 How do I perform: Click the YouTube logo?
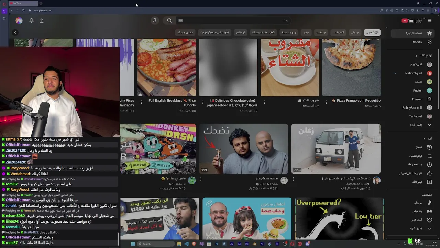tap(411, 21)
